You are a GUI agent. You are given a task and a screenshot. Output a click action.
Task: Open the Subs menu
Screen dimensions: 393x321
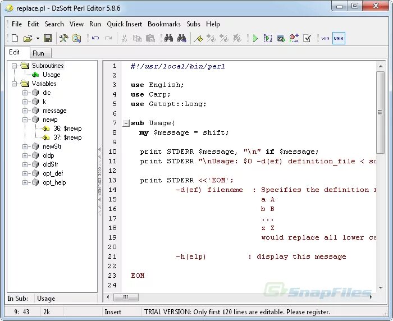pos(193,24)
